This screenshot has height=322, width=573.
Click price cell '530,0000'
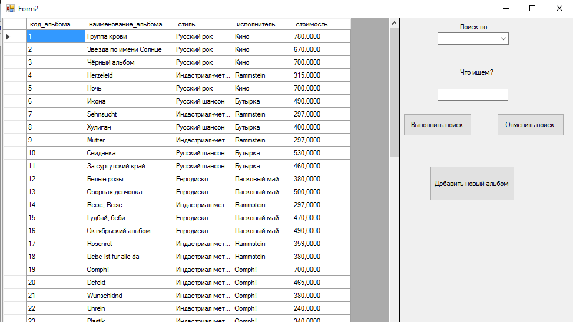point(321,153)
